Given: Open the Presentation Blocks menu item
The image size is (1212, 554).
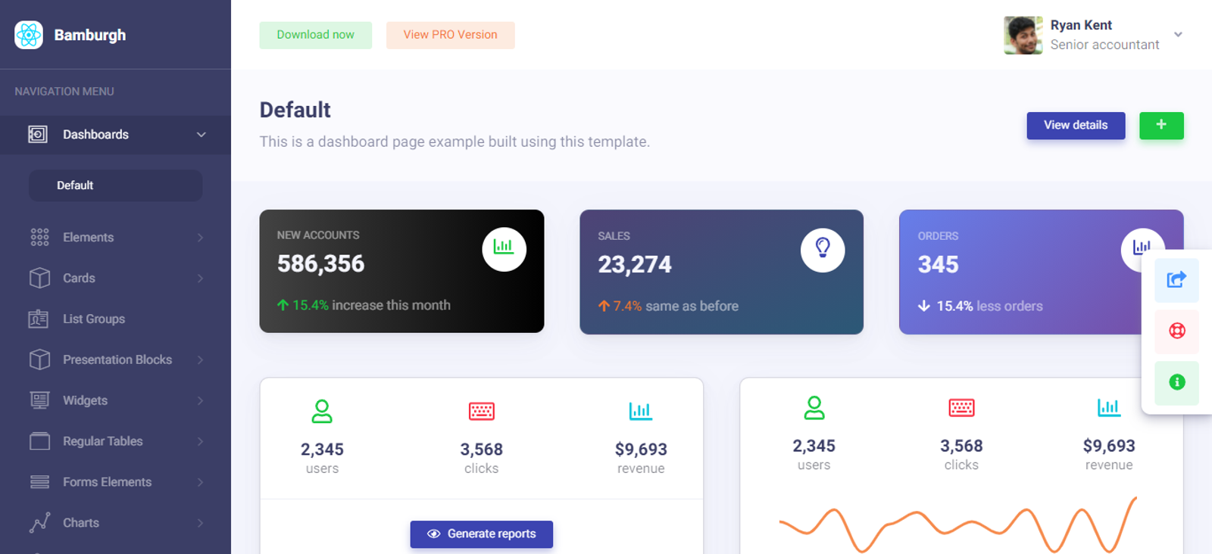Looking at the screenshot, I should click(x=116, y=359).
